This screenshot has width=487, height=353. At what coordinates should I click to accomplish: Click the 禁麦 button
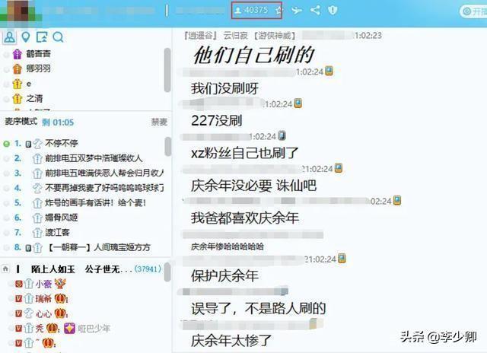[x=159, y=122]
